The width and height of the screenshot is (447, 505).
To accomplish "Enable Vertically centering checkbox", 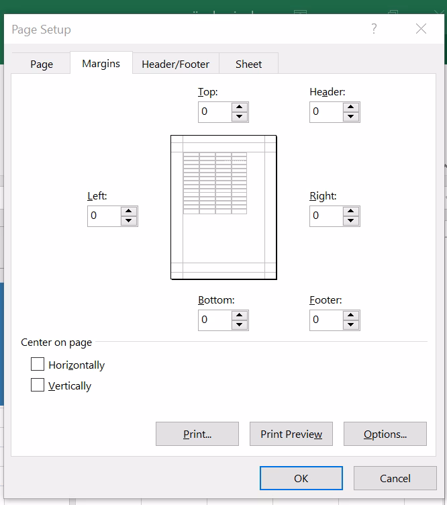I will [x=38, y=385].
